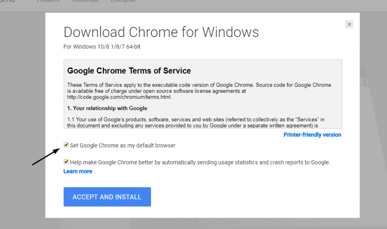Image resolution: width=387 pixels, height=229 pixels.
Task: Click the Windows 10/8.1/8/7 64-bit subtitle
Action: [102, 47]
